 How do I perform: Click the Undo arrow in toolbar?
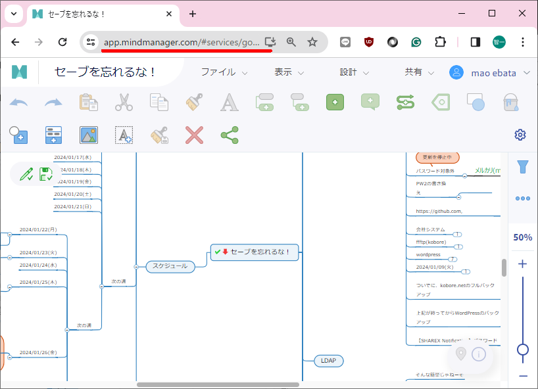point(18,103)
